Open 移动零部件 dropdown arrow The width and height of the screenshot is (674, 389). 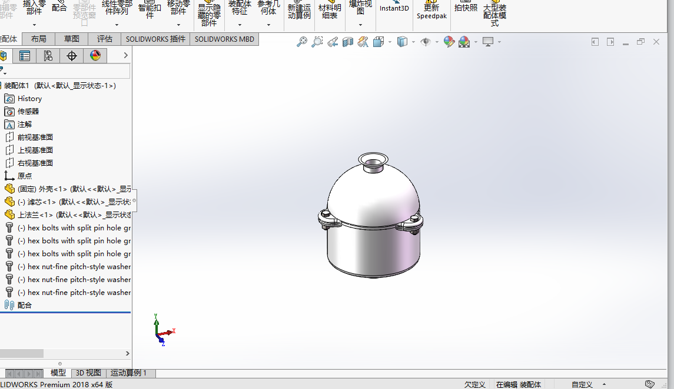(178, 25)
